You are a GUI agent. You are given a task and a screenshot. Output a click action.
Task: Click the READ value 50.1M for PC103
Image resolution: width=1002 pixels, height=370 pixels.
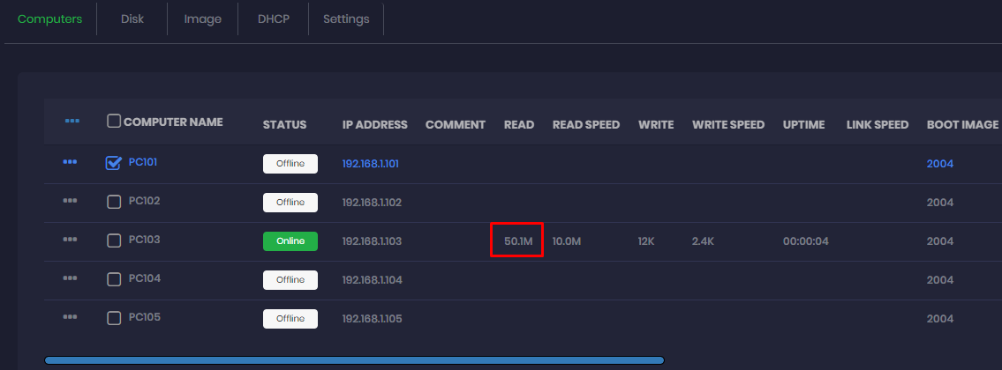click(x=516, y=240)
